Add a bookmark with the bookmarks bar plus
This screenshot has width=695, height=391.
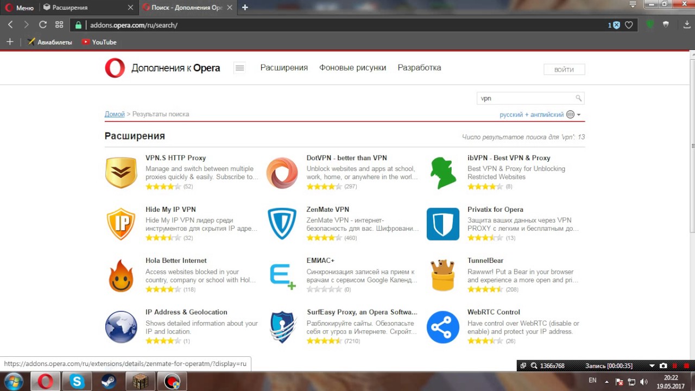[x=9, y=42]
